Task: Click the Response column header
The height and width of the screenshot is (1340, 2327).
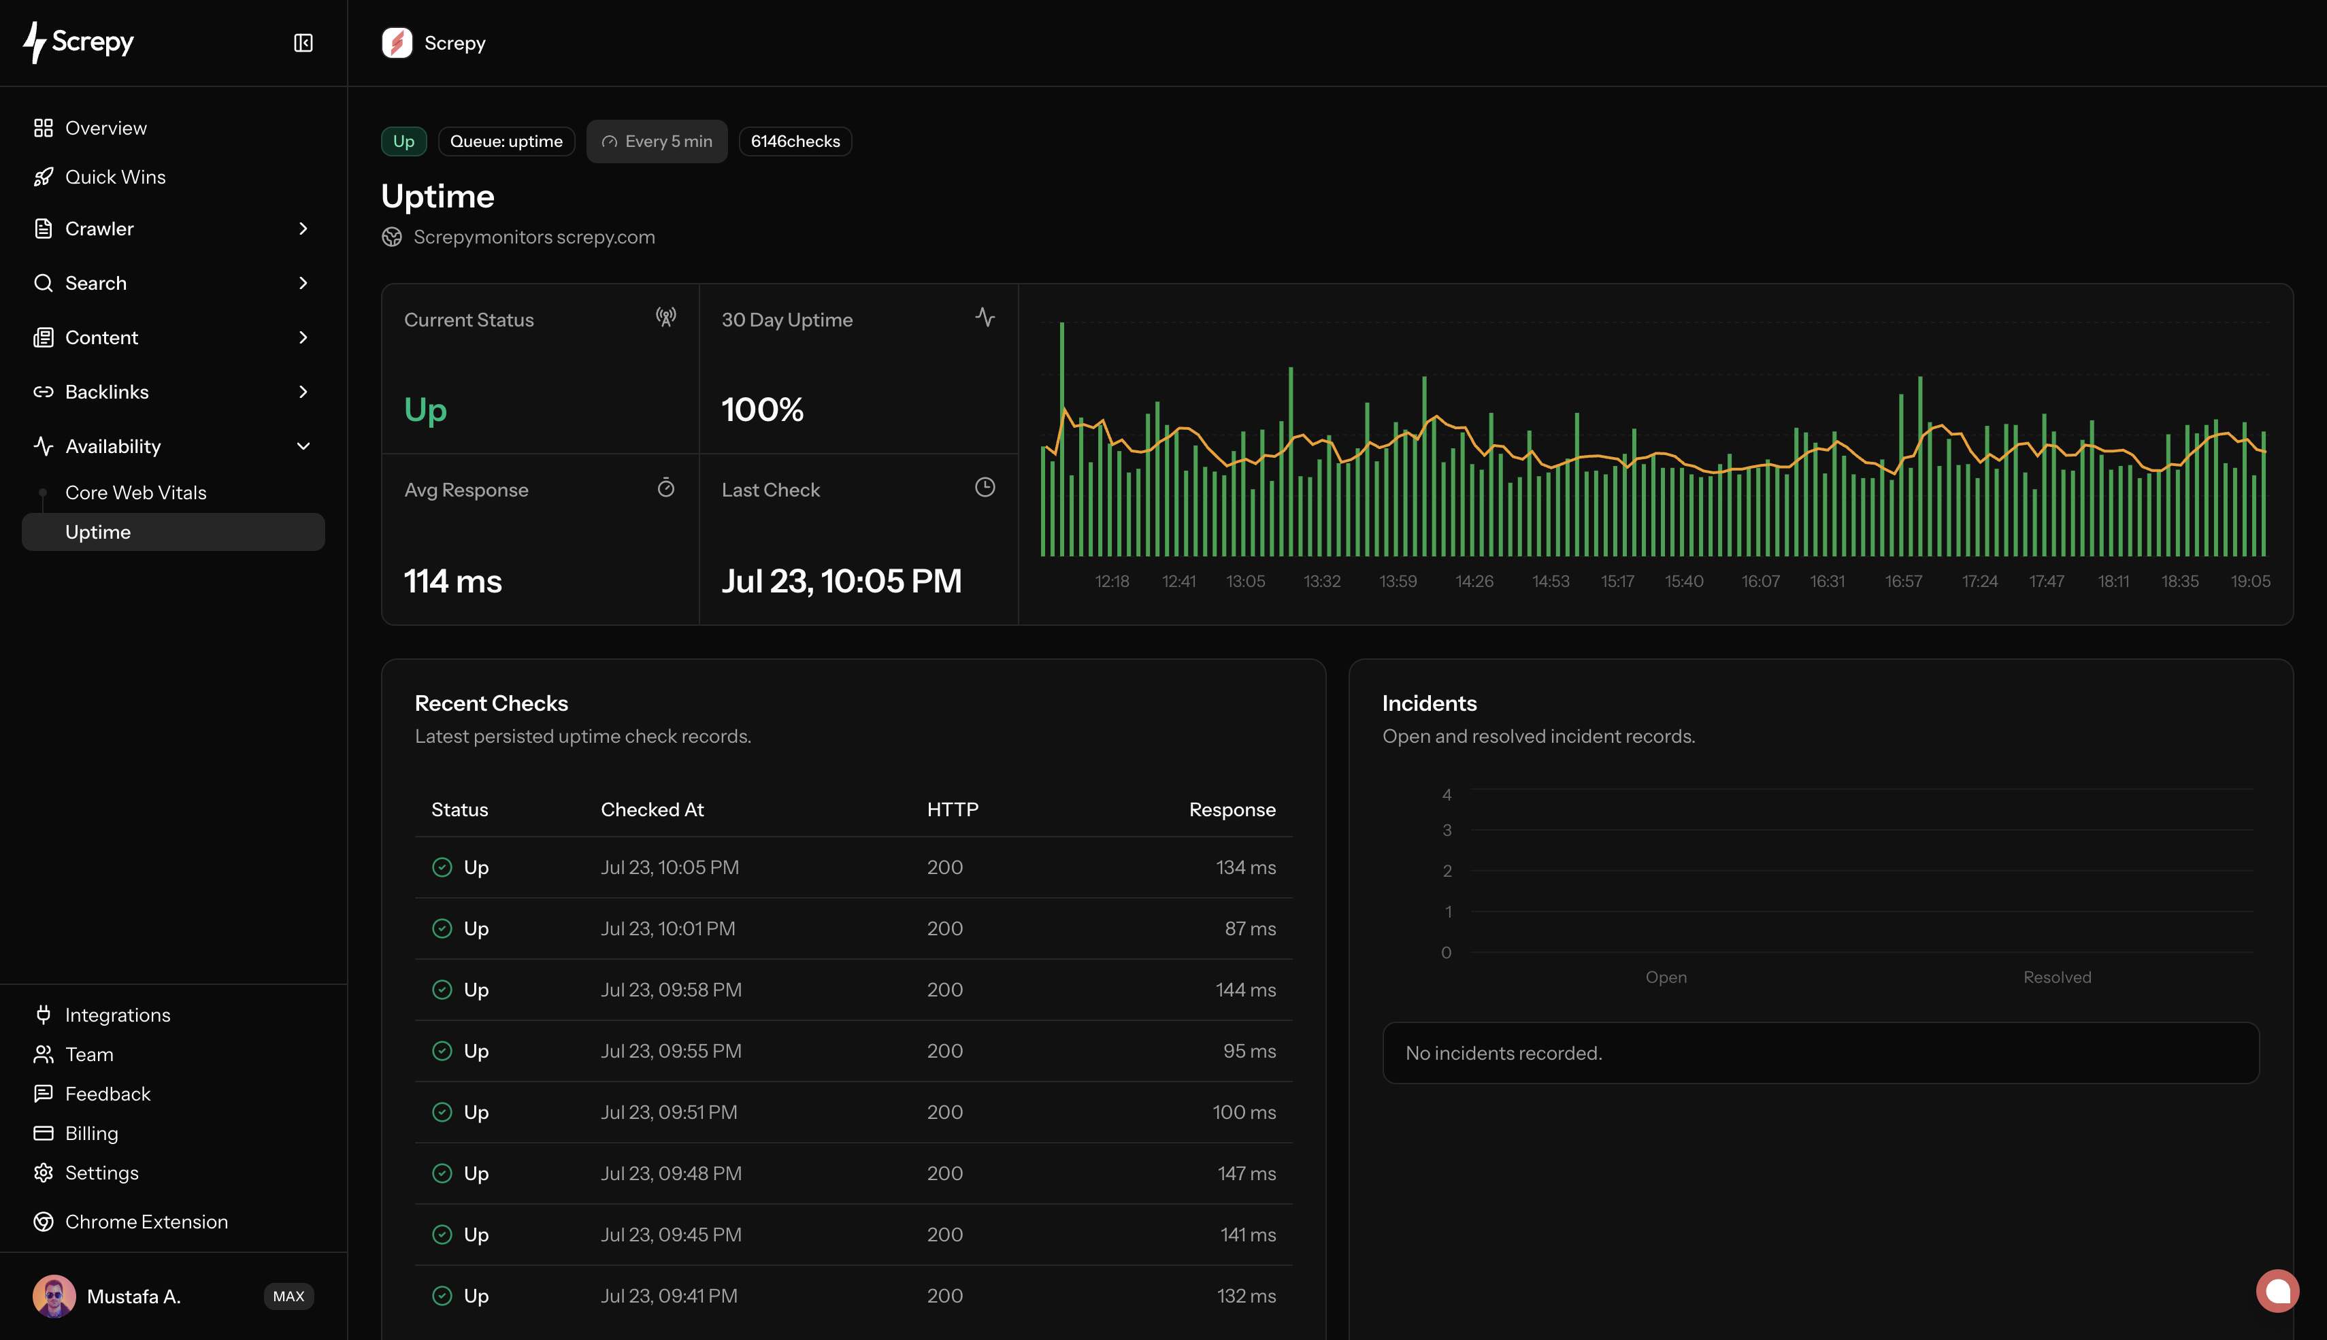Action: [x=1232, y=809]
